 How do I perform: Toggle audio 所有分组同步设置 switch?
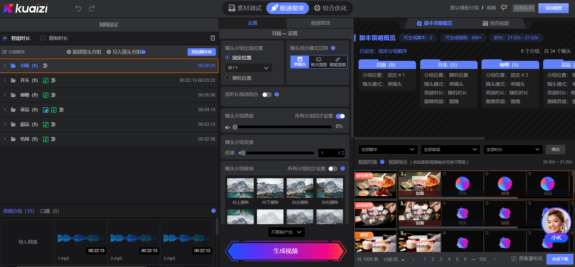click(x=340, y=116)
